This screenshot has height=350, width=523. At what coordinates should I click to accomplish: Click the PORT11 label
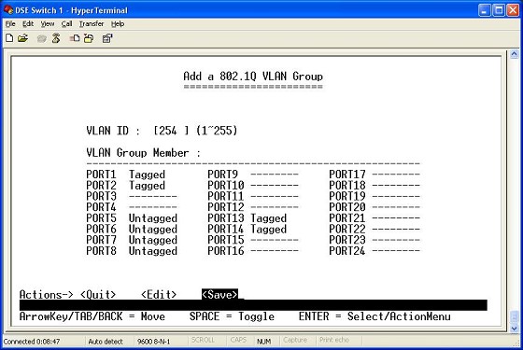pos(226,196)
